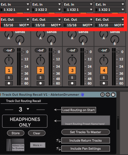The width and height of the screenshot is (128, 155).
Task: Toggle track 2 activator button
Action: (x=41, y=70)
